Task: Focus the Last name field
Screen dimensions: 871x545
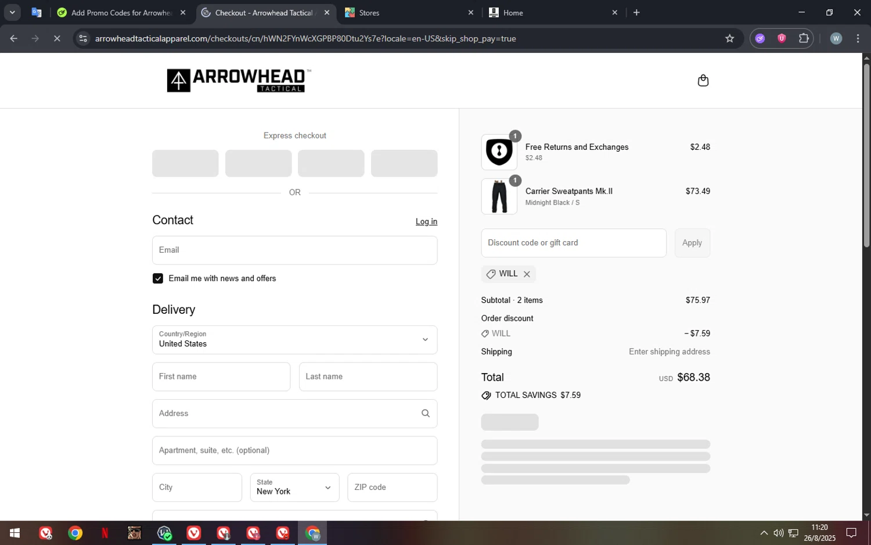Action: [368, 377]
